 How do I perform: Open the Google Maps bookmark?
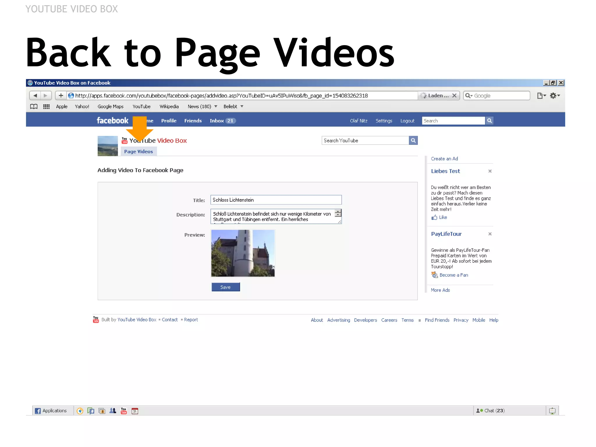pyautogui.click(x=111, y=107)
